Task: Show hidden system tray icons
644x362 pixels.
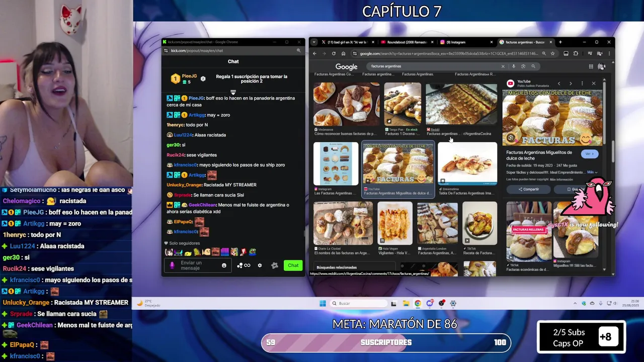Action: pos(575,303)
